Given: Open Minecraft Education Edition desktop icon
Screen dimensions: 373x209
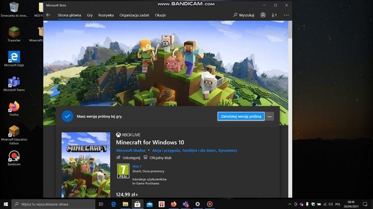Looking at the screenshot, I should [14, 135].
